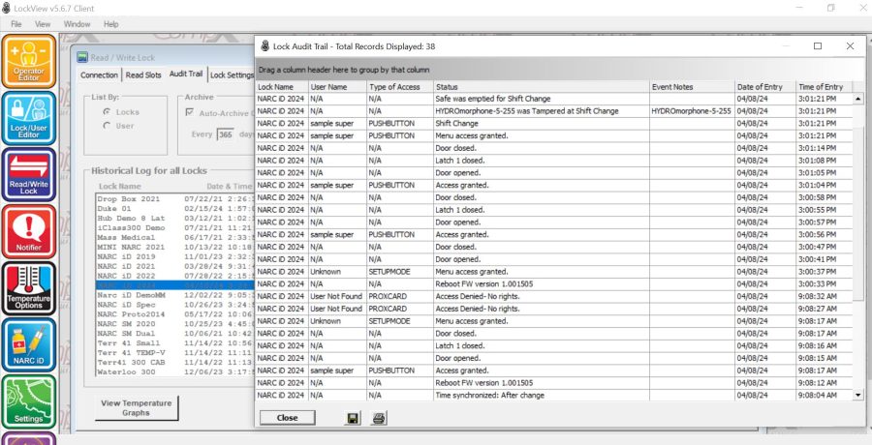Select 'Safe was emptied for Shift Change' status
This screenshot has height=445, width=872.
pyautogui.click(x=541, y=99)
